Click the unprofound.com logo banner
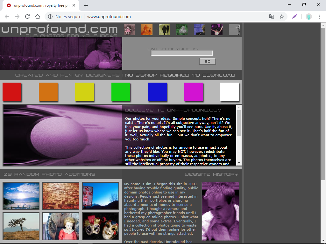This screenshot has width=326, height=244. point(60,30)
